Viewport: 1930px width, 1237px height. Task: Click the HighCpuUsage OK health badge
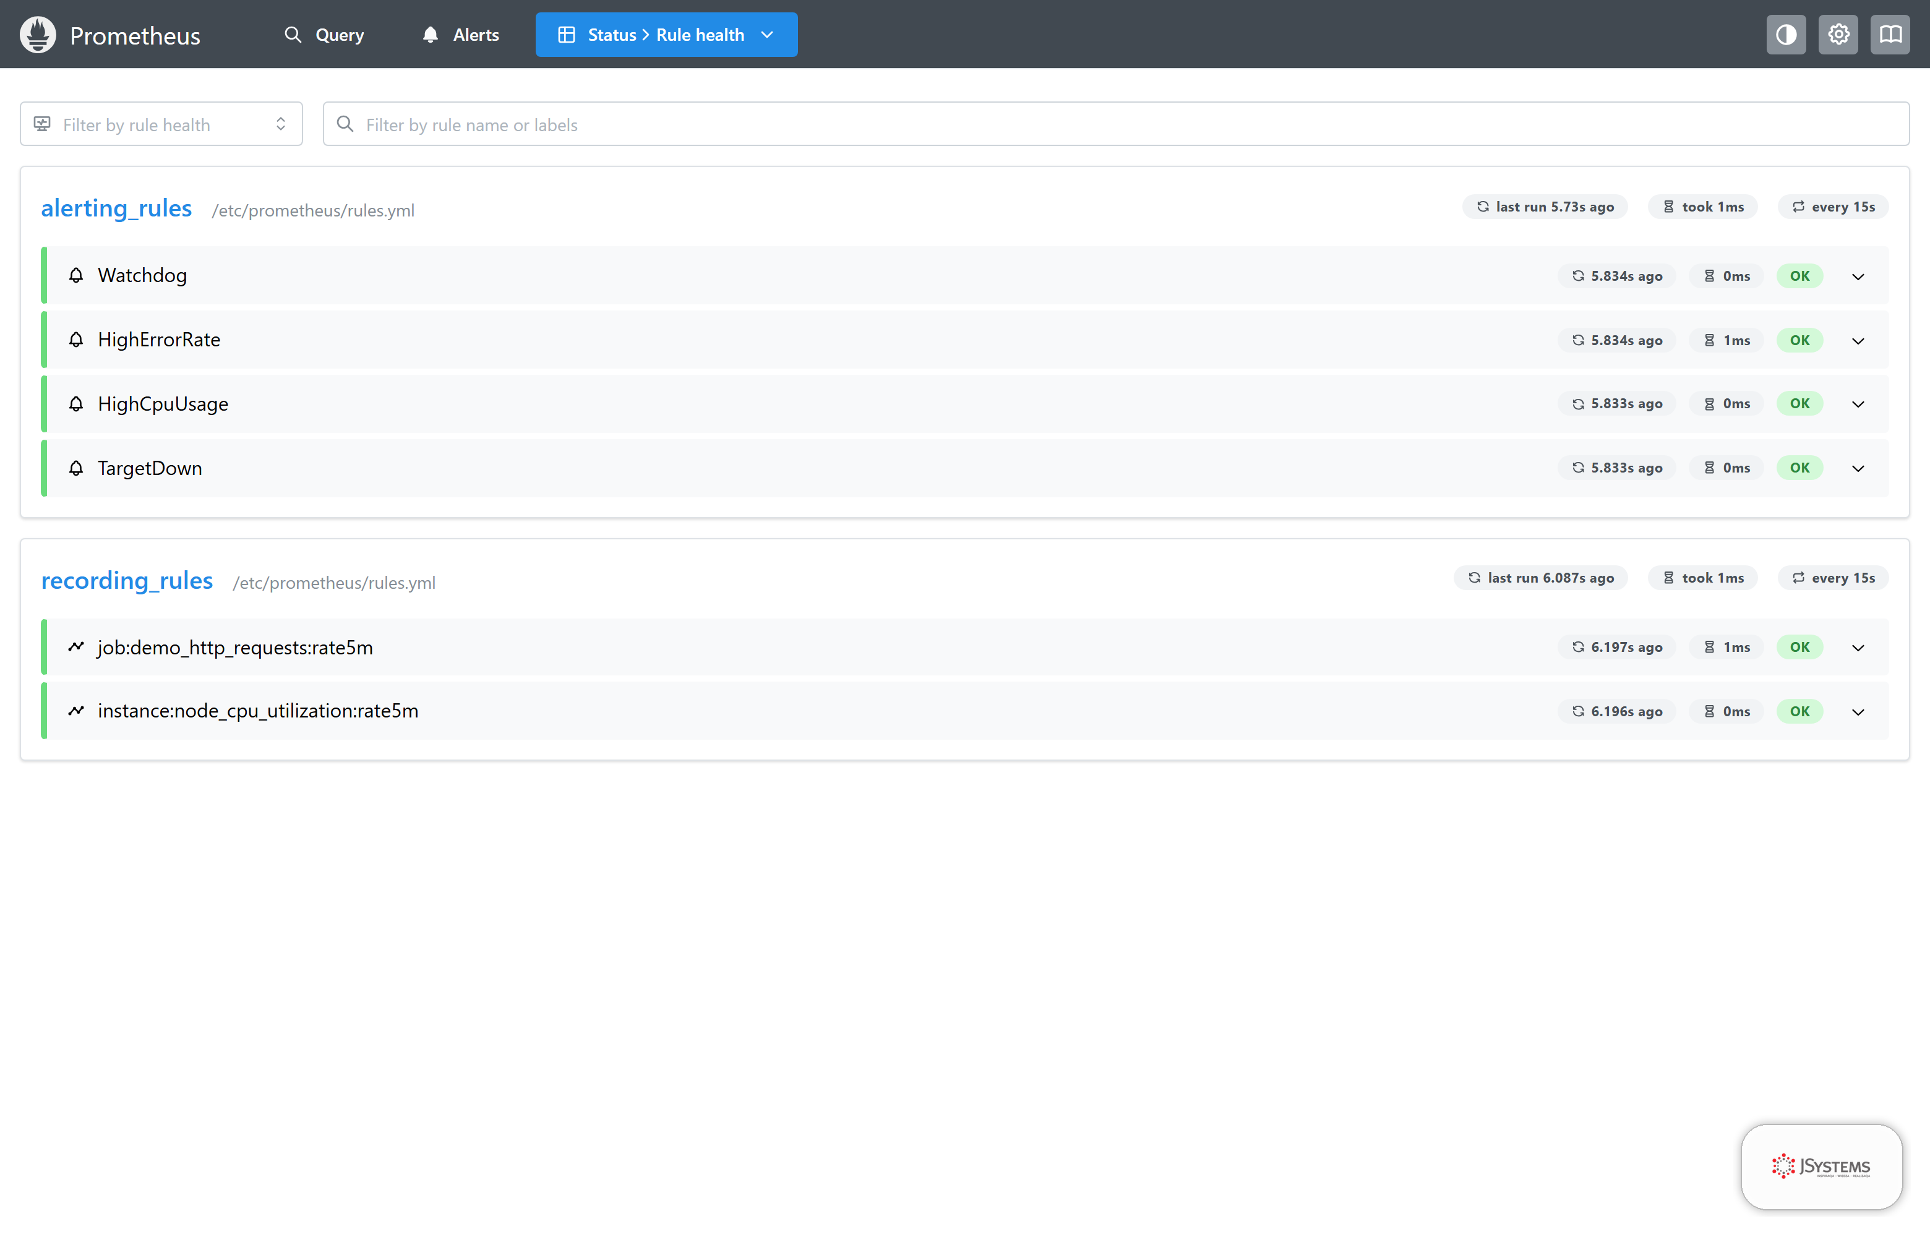1800,403
